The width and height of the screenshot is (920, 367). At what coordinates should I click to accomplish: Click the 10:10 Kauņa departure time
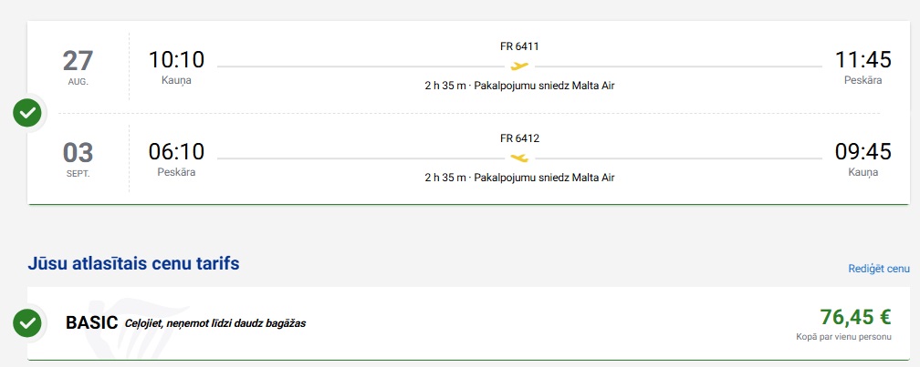pos(176,60)
